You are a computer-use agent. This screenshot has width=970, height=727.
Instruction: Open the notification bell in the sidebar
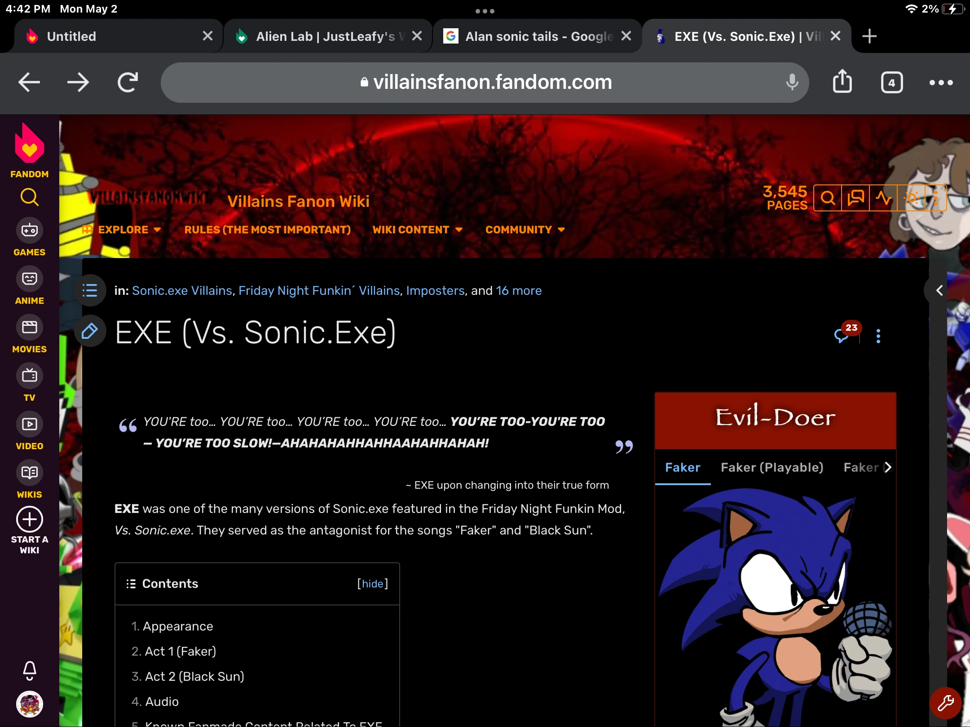tap(29, 670)
